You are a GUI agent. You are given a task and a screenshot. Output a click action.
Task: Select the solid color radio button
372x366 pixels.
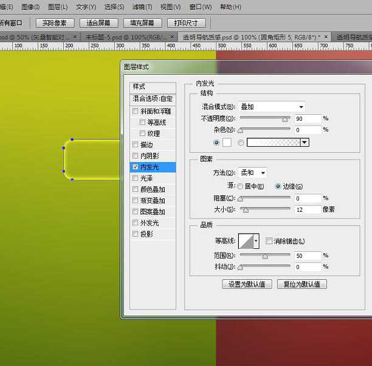click(216, 143)
